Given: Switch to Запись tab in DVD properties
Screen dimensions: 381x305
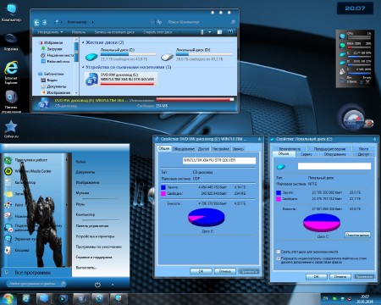Looking at the screenshot, I should 238,149.
